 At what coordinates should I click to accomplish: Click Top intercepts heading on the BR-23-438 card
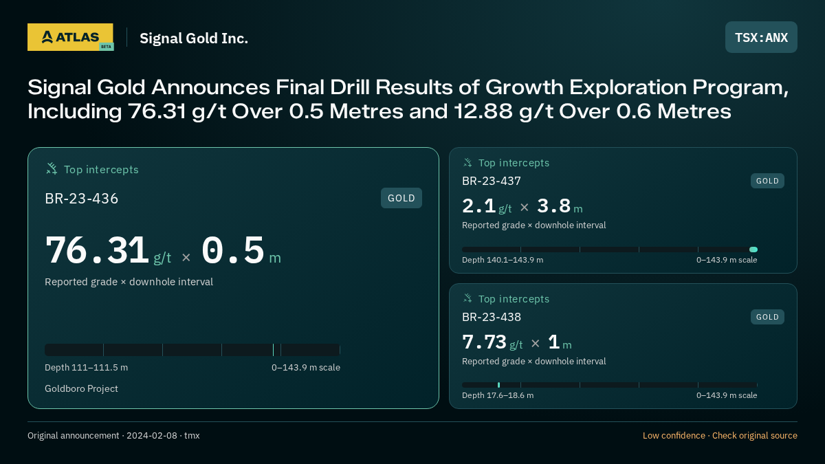coord(514,299)
